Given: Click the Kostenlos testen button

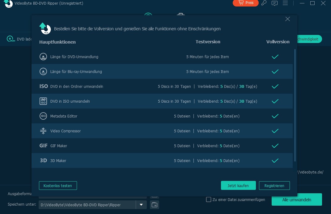Looking at the screenshot, I should 58,186.
